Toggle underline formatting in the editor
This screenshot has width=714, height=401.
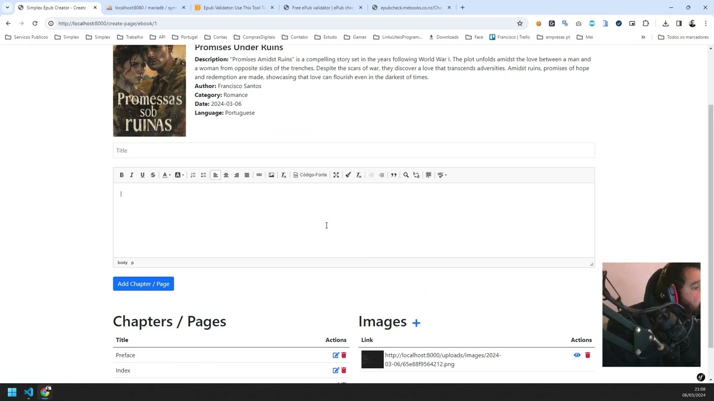coord(142,175)
